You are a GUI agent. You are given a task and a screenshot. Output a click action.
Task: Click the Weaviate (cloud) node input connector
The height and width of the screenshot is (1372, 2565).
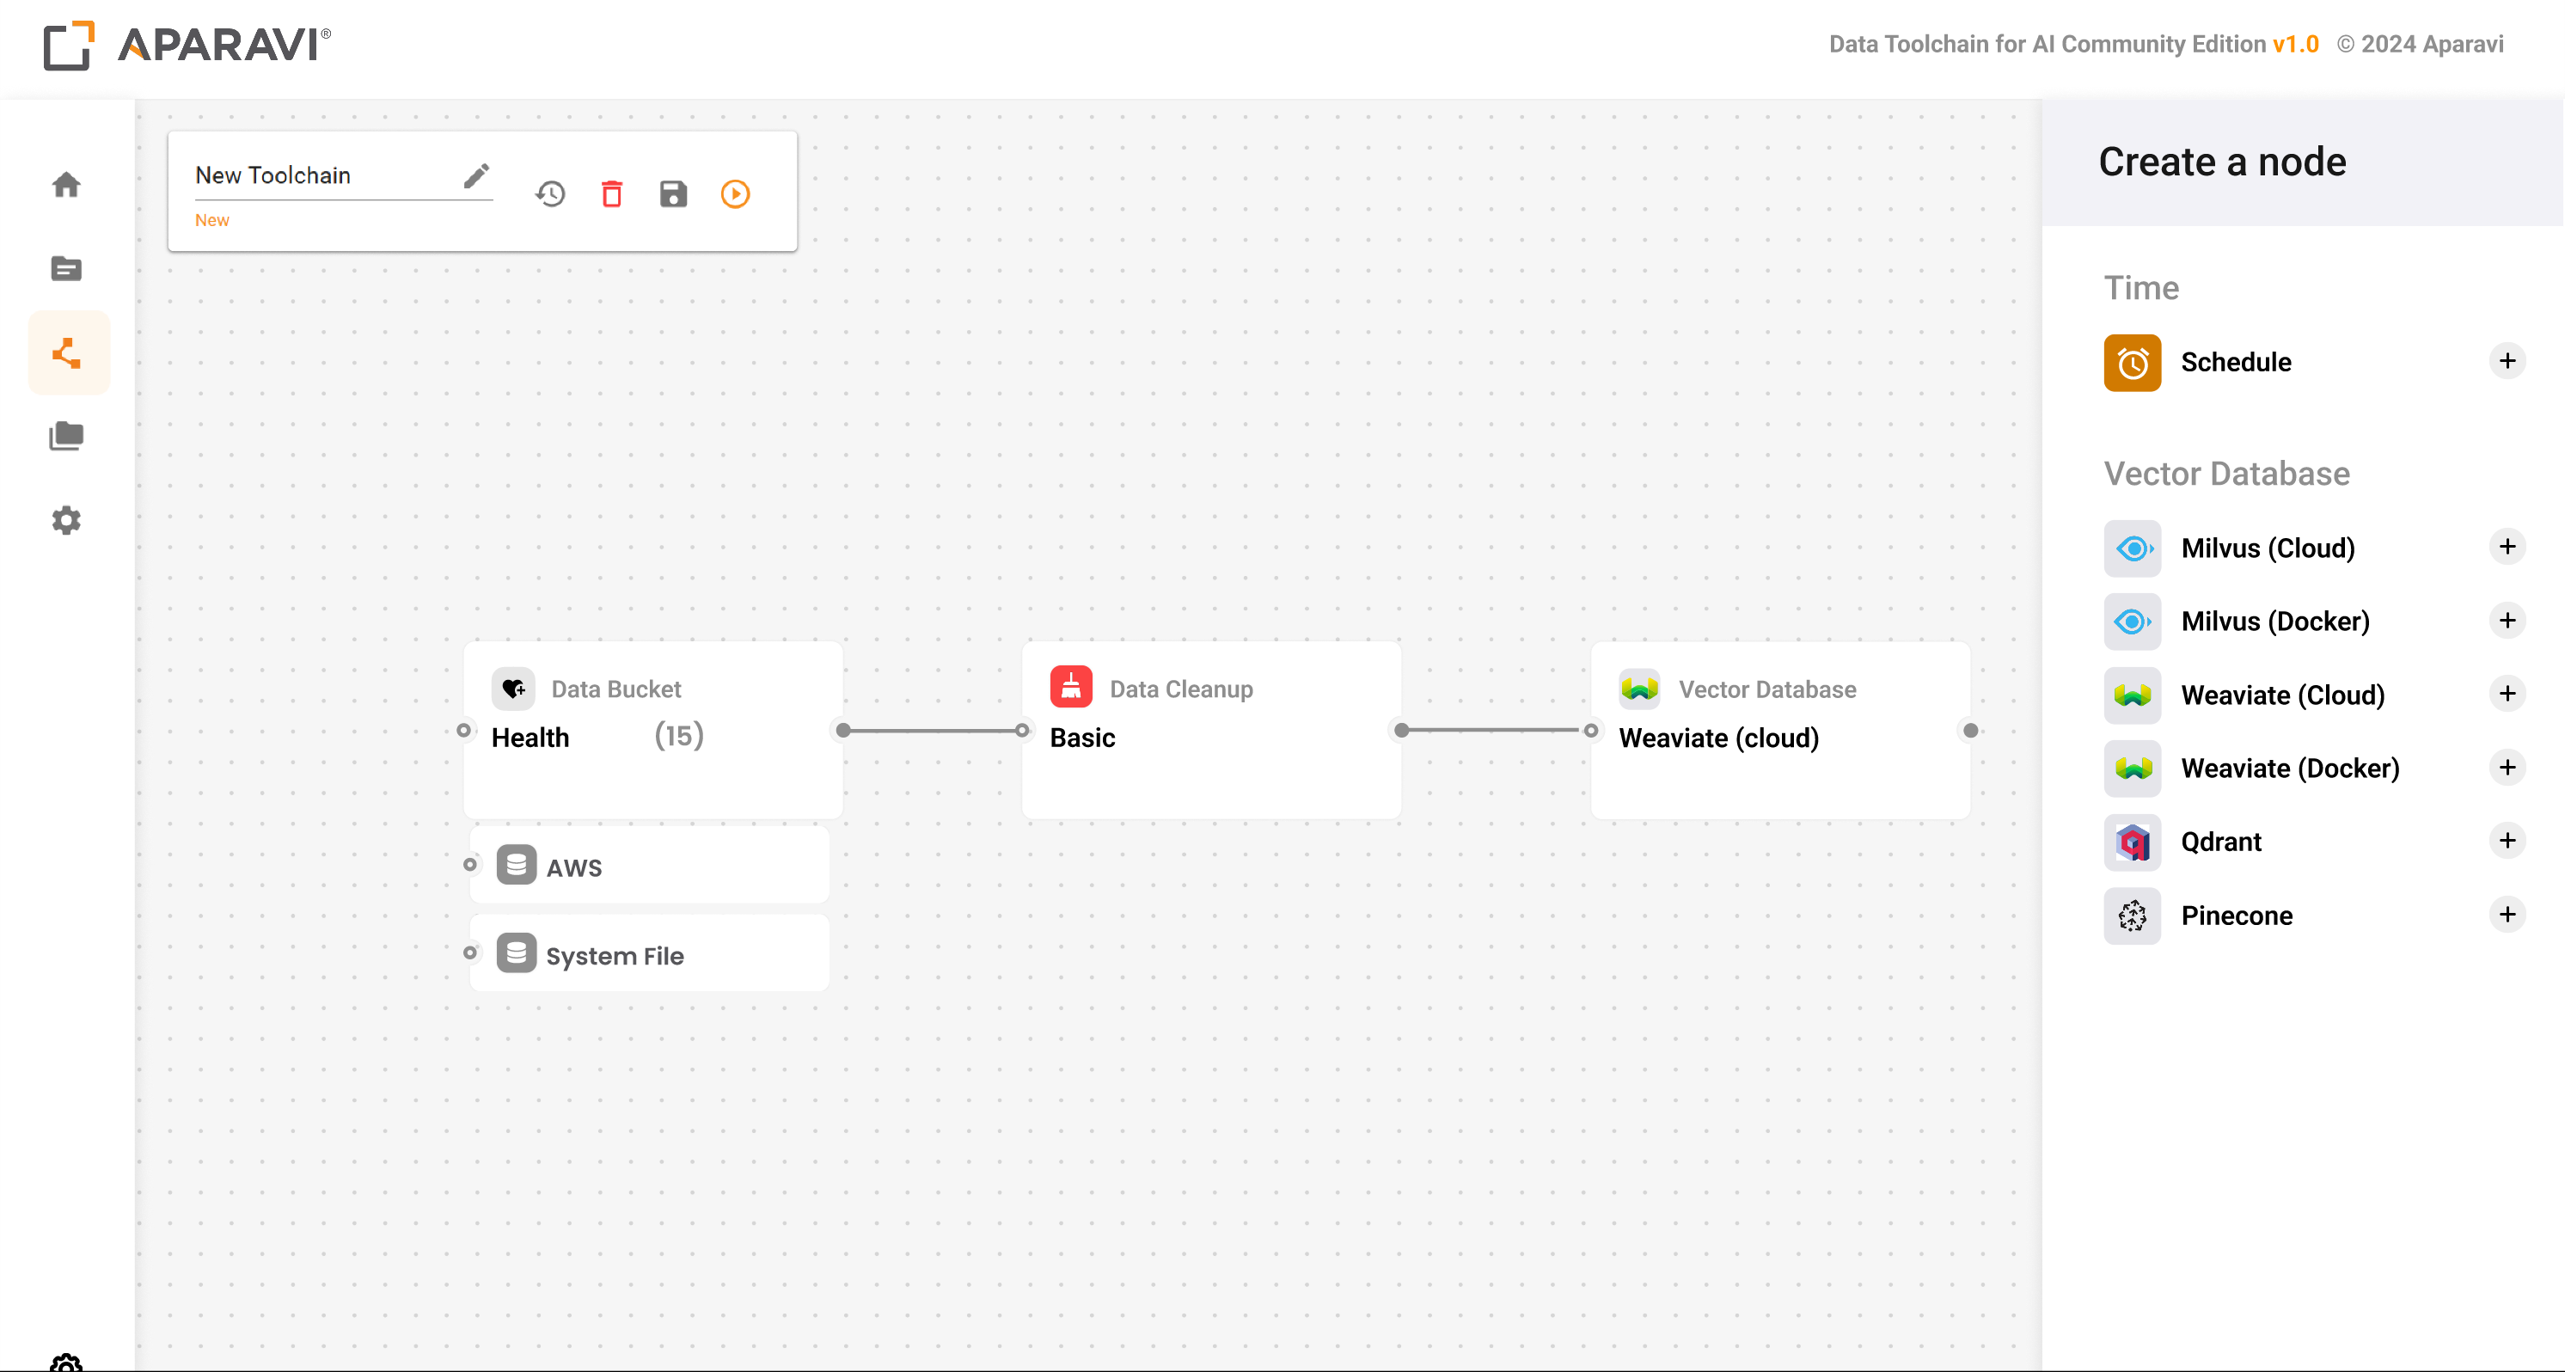coord(1591,731)
